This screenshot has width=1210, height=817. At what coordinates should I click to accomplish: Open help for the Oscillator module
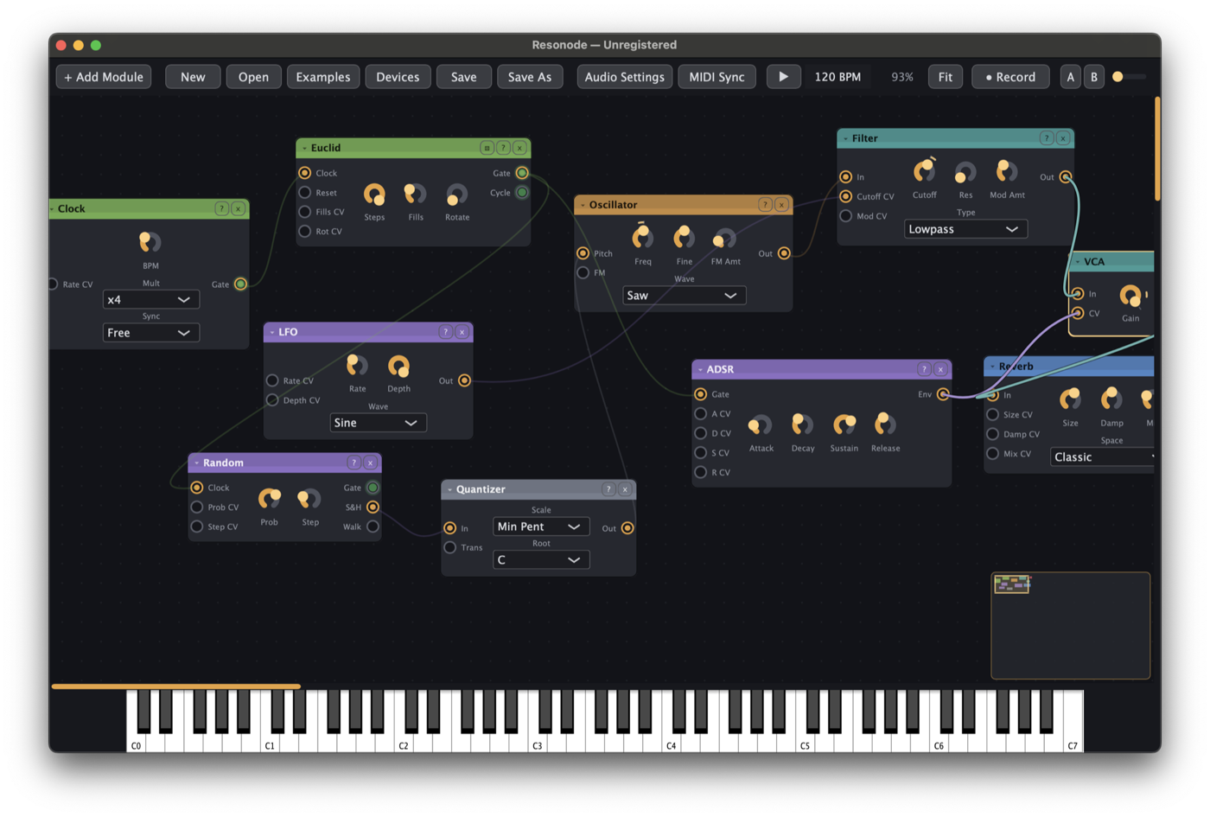(x=765, y=205)
